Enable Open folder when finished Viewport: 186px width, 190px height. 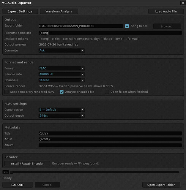click(107, 92)
